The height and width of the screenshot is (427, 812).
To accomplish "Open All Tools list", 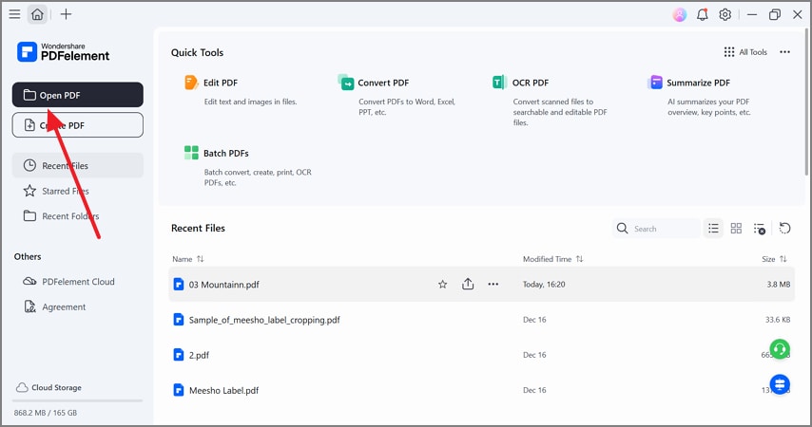I will [745, 52].
